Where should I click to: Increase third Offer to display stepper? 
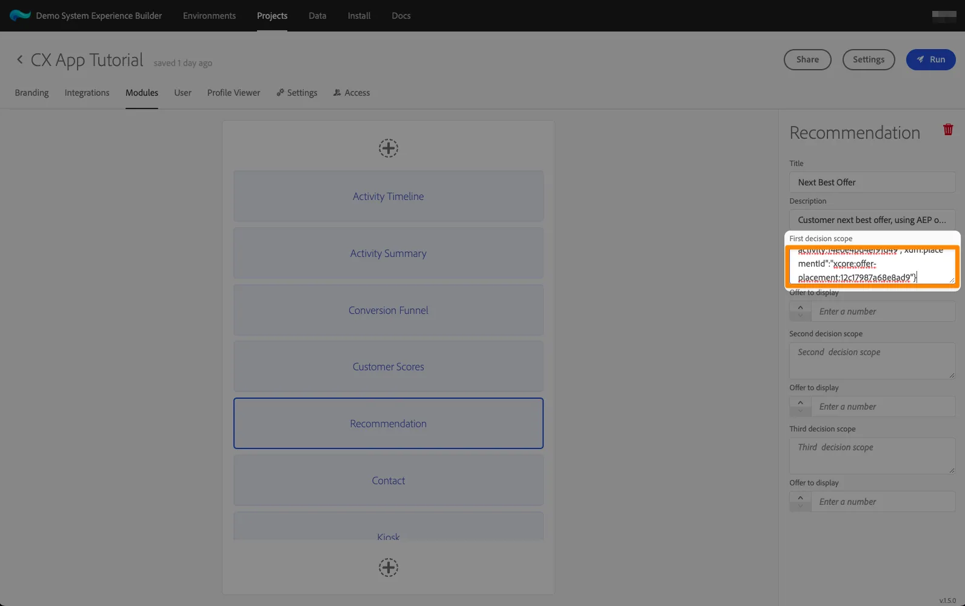(x=800, y=498)
